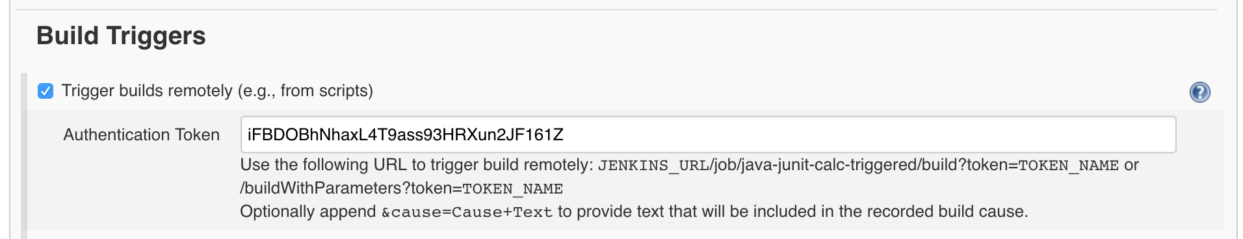
Task: Select the Build Triggers section heading
Action: [121, 36]
